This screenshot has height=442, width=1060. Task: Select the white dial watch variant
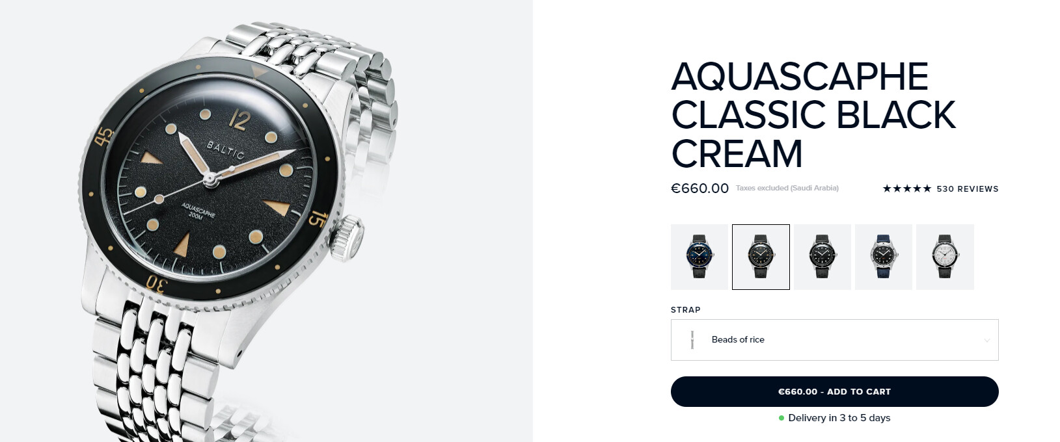(x=945, y=257)
